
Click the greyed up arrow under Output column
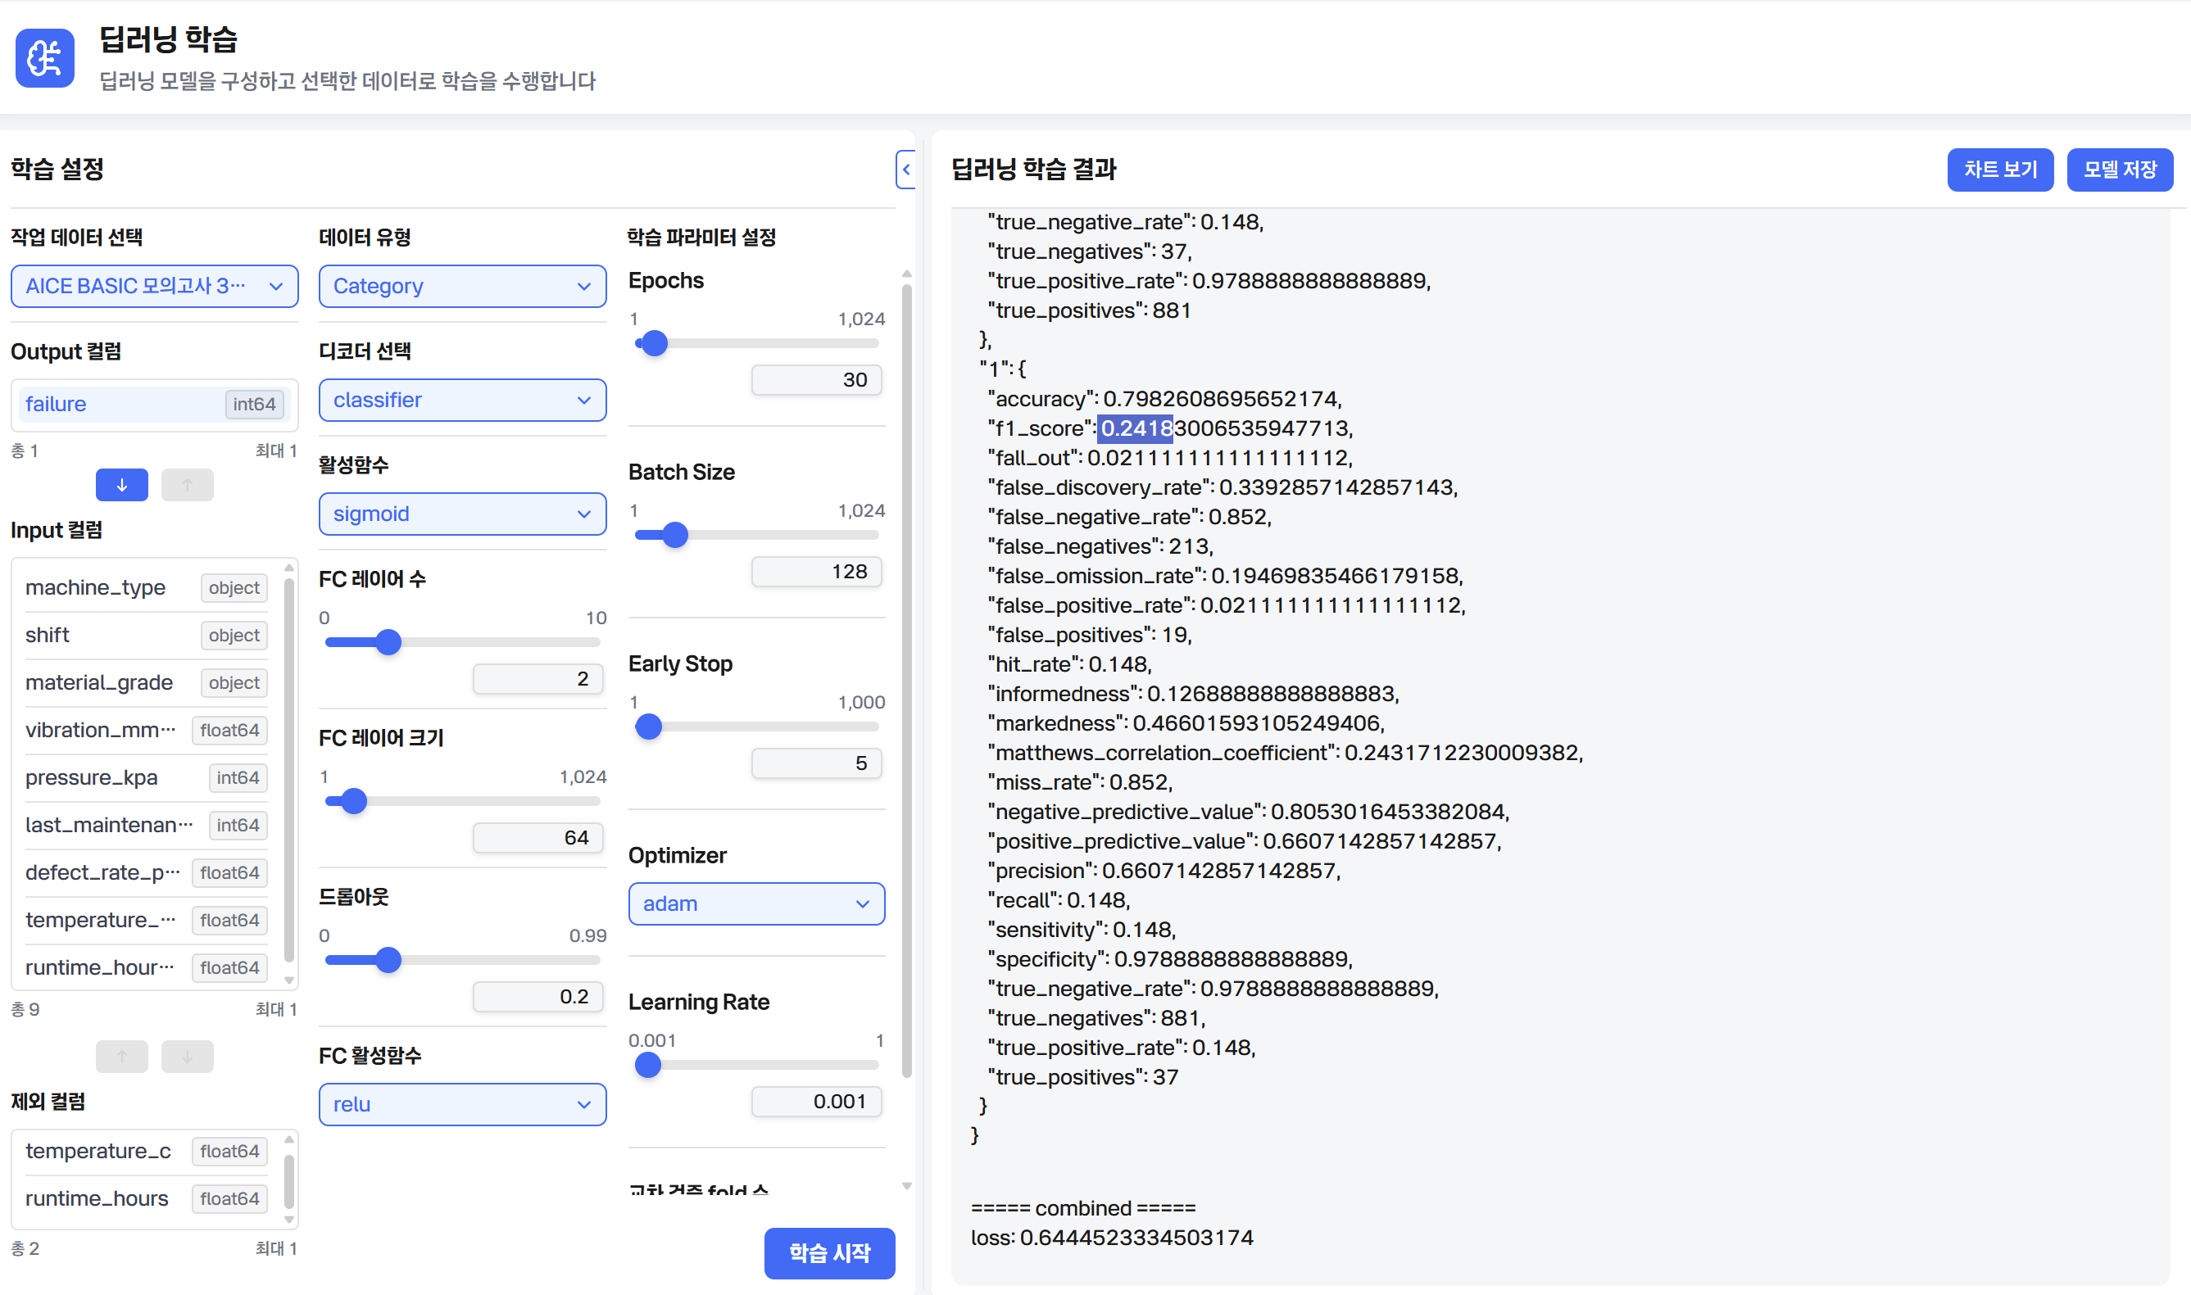[187, 484]
